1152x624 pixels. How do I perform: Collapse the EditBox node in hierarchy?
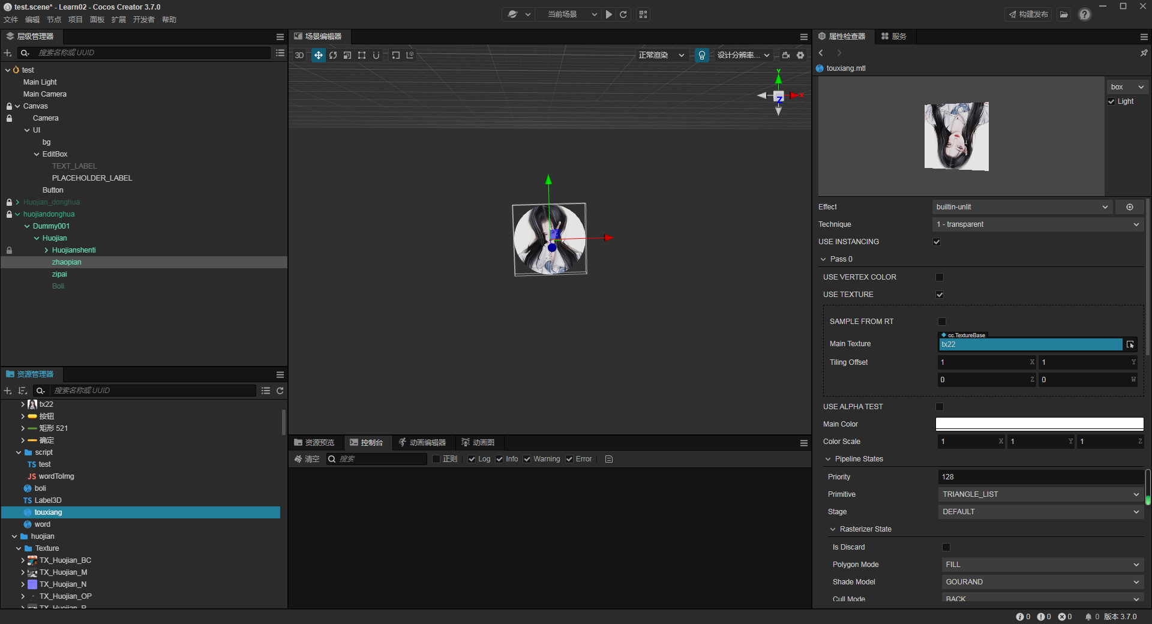[37, 154]
